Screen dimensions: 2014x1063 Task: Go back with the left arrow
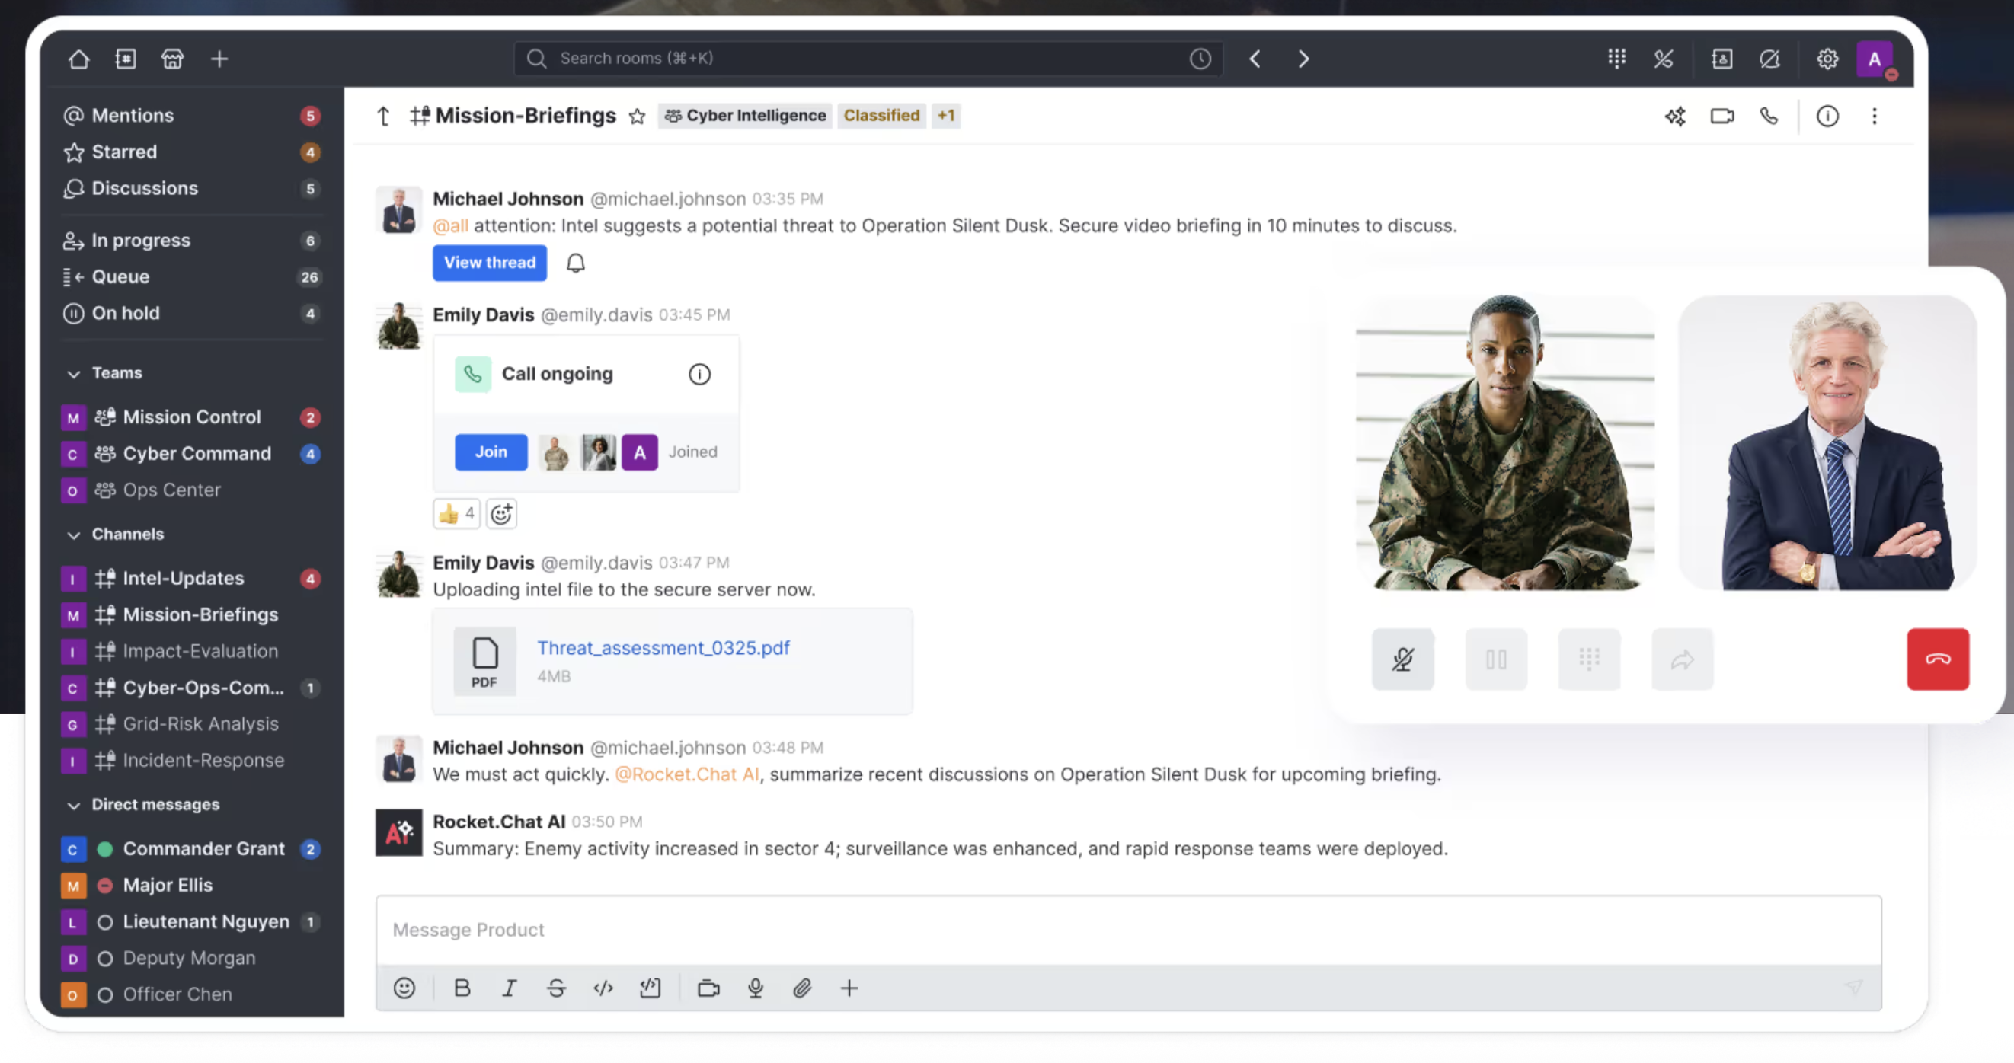[1255, 59]
